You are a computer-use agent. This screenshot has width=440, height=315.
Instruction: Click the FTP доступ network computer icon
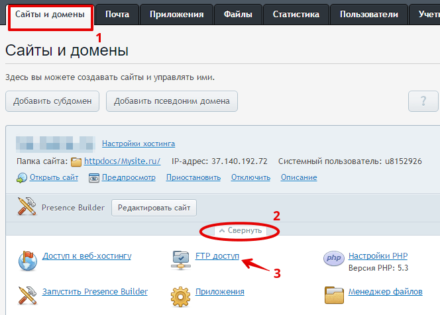[x=181, y=260]
